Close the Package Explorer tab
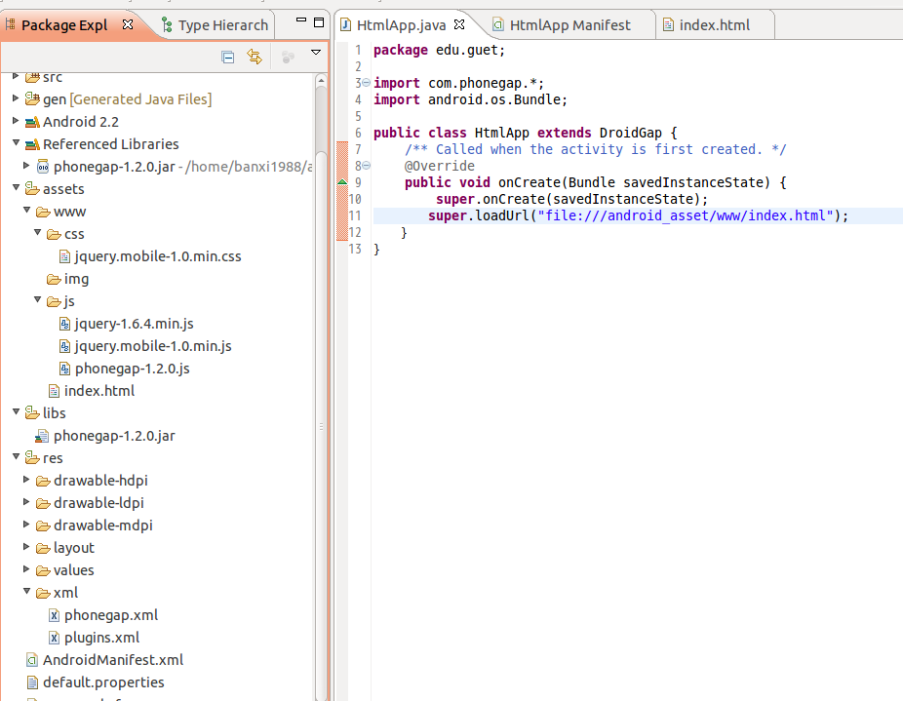 click(128, 24)
